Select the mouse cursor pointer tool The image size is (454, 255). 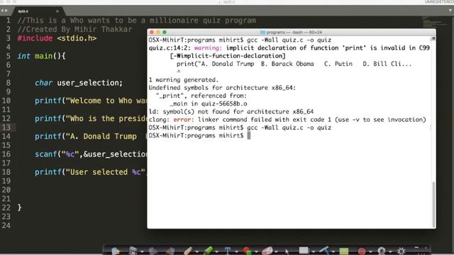[x=287, y=252]
